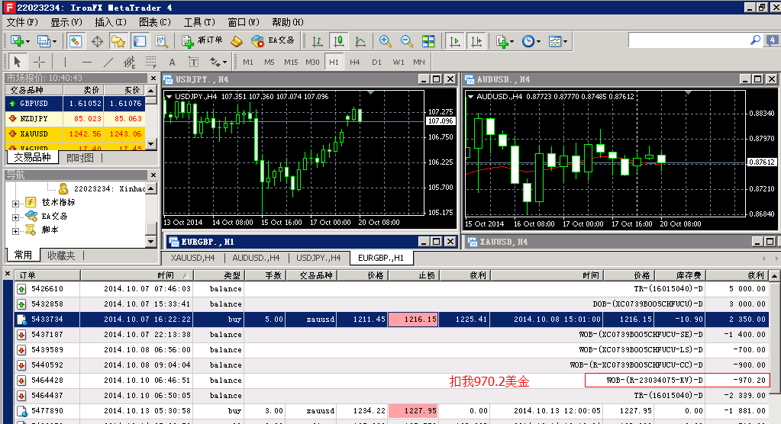Toggle the H1 timeframe button

point(334,62)
